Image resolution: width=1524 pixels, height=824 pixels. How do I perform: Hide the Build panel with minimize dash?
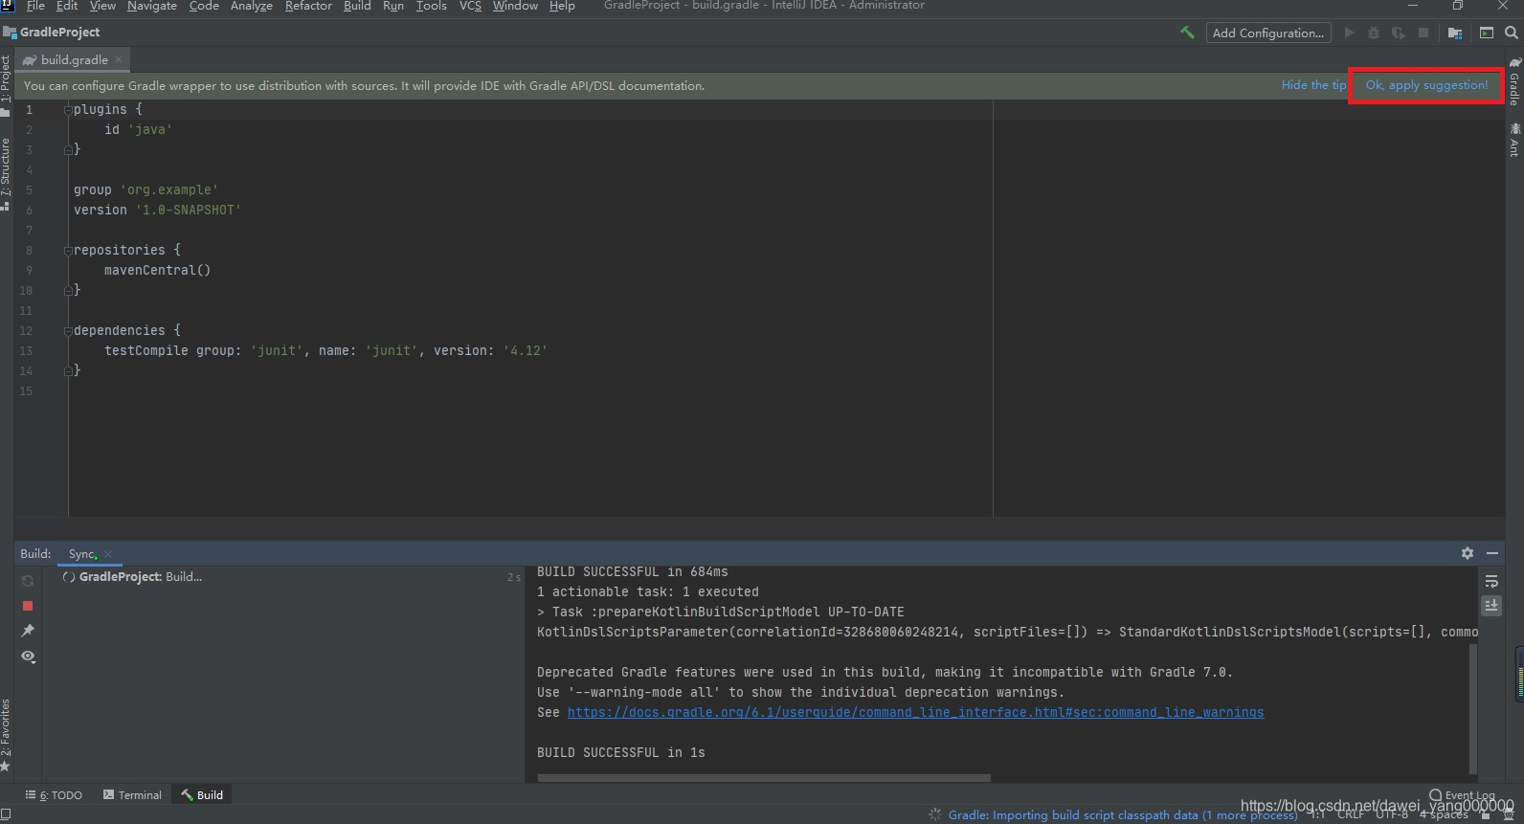pyautogui.click(x=1492, y=553)
